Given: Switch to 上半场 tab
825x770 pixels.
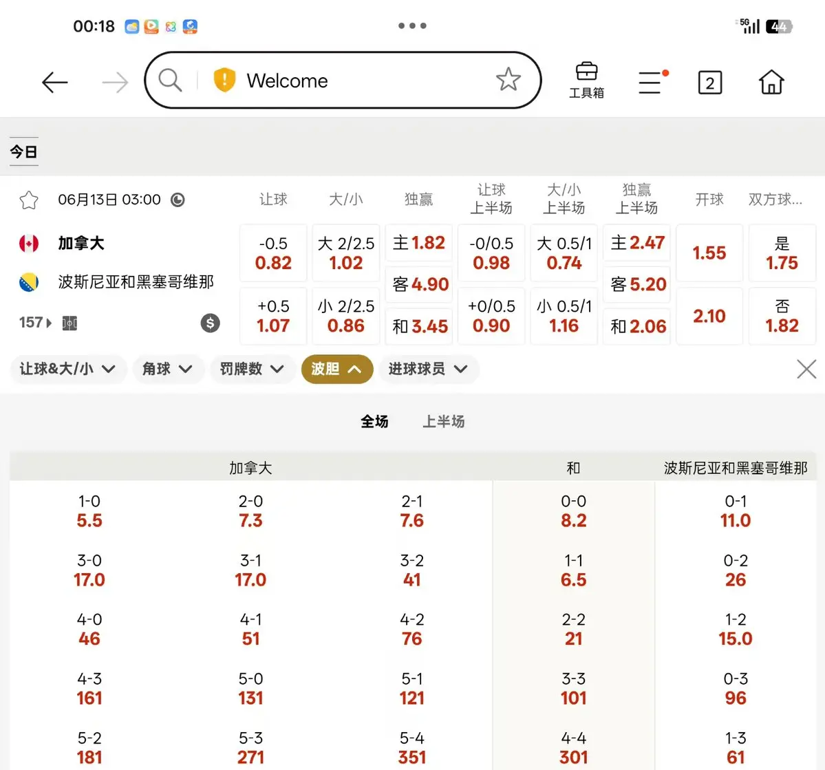Looking at the screenshot, I should (x=444, y=422).
